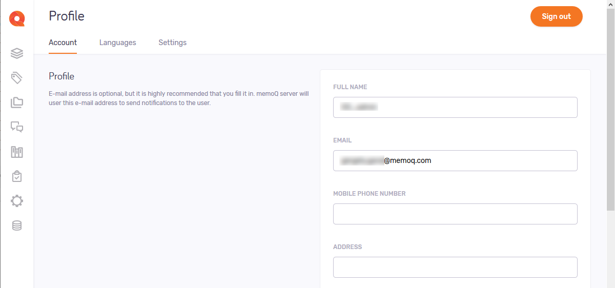Image resolution: width=615 pixels, height=288 pixels.
Task: Select the Mobile Phone Number field
Action: pos(455,214)
